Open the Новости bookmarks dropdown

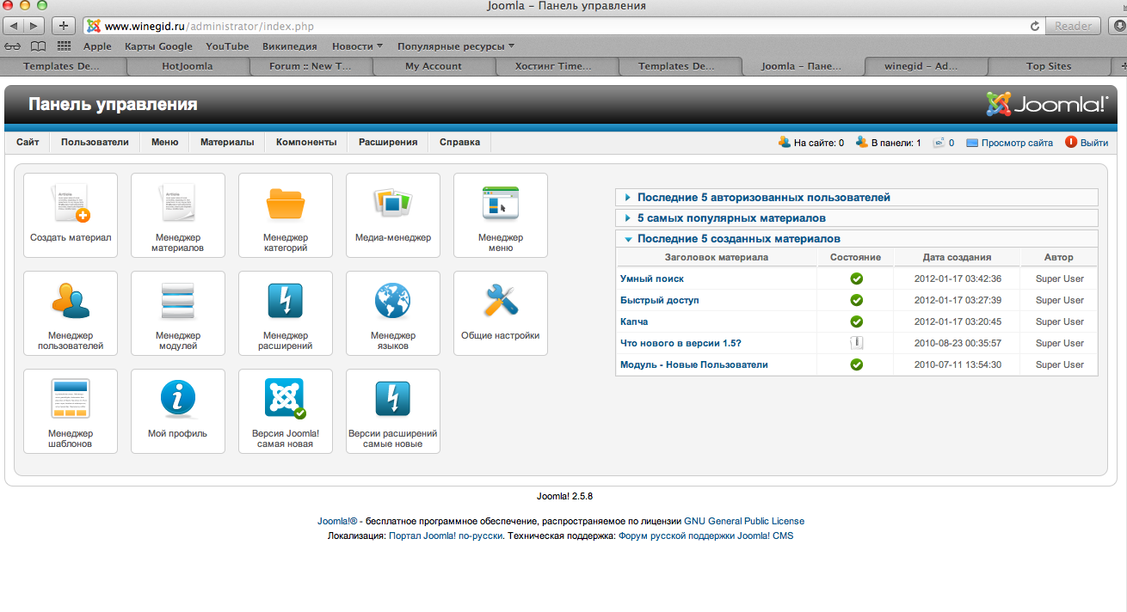coord(358,46)
